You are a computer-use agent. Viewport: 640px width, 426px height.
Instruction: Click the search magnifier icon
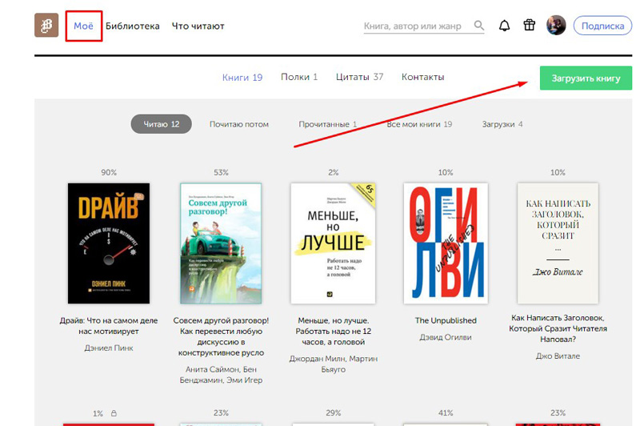478,26
